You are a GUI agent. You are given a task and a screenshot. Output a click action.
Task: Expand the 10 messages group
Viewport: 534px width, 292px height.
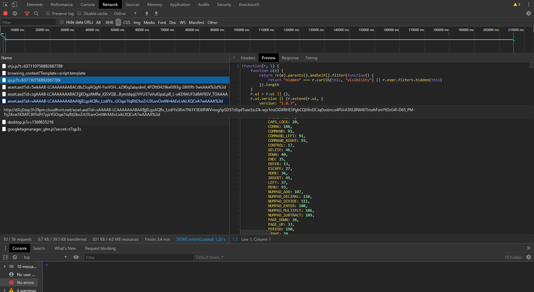[x=5, y=267]
